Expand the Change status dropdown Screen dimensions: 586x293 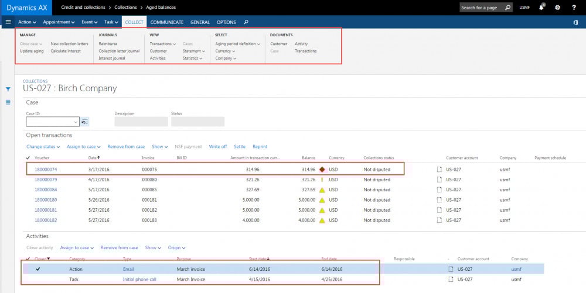[42, 146]
